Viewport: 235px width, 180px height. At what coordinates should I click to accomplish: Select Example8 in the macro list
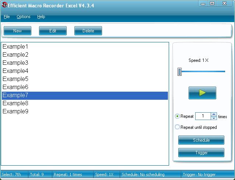click(85, 103)
